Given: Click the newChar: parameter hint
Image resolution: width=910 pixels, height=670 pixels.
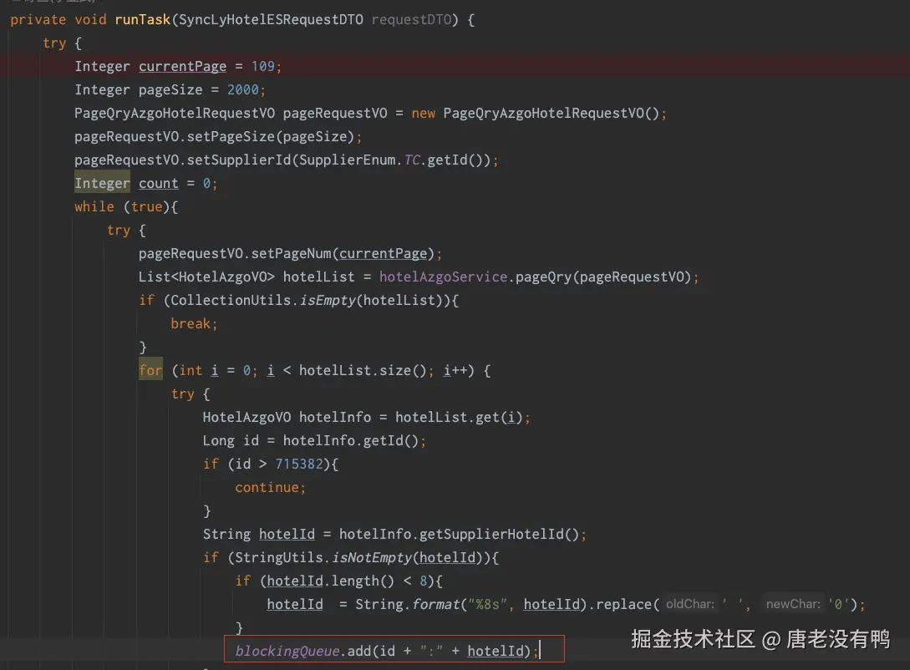Looking at the screenshot, I should (x=793, y=605).
